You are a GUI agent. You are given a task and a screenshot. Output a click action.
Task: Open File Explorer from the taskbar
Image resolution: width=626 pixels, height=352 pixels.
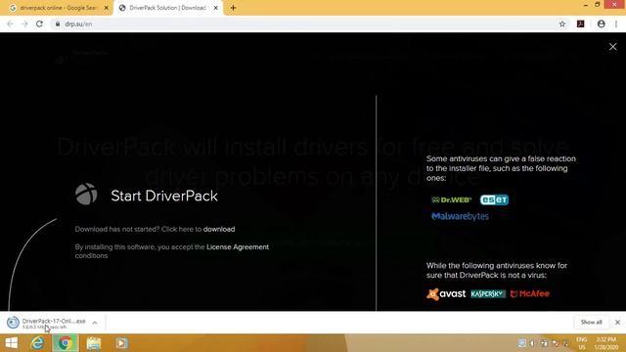(x=94, y=343)
